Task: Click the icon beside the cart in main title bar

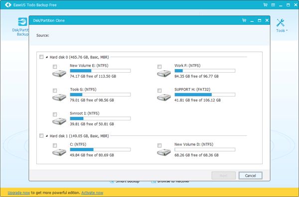Action: pyautogui.click(x=273, y=5)
